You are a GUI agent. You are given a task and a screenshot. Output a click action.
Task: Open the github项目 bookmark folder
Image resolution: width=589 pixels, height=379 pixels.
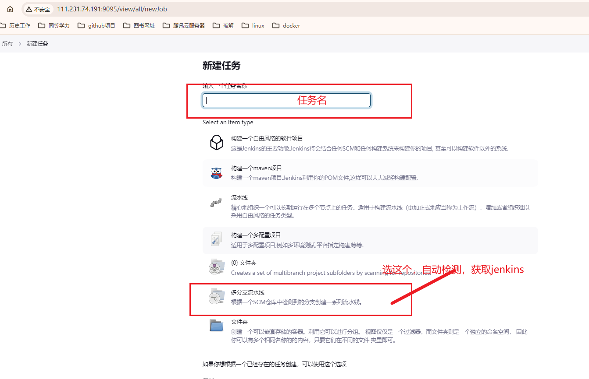(96, 25)
